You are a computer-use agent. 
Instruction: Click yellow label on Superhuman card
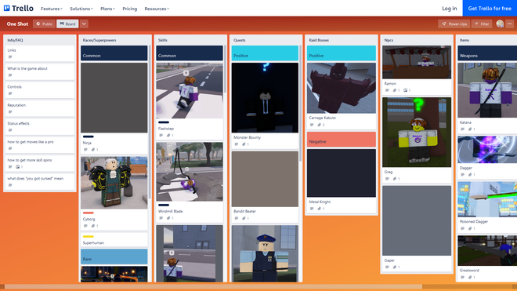[x=89, y=237]
